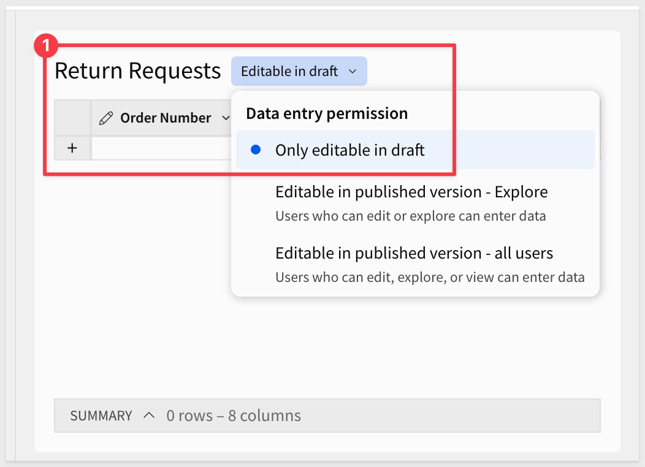
Task: Click the plus icon to add row
Action: pos(72,148)
